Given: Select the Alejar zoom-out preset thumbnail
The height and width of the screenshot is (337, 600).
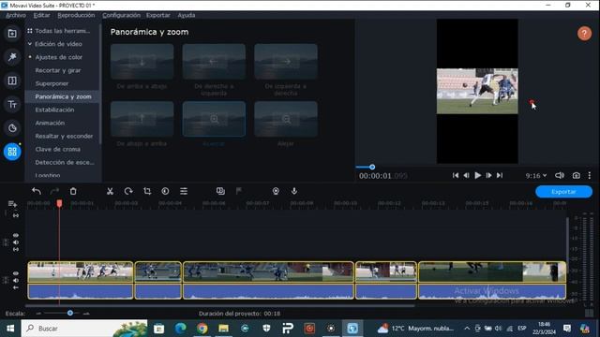Looking at the screenshot, I should click(286, 119).
